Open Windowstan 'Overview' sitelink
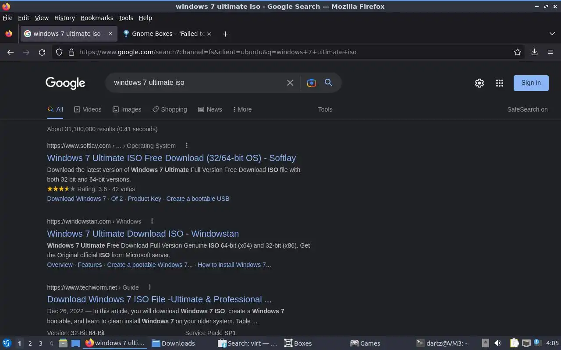The width and height of the screenshot is (561, 350). tap(60, 265)
